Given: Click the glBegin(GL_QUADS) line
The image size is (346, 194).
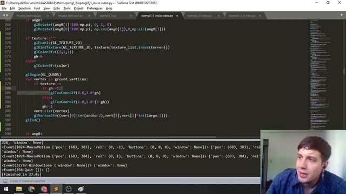Looking at the screenshot, I should (x=43, y=74).
